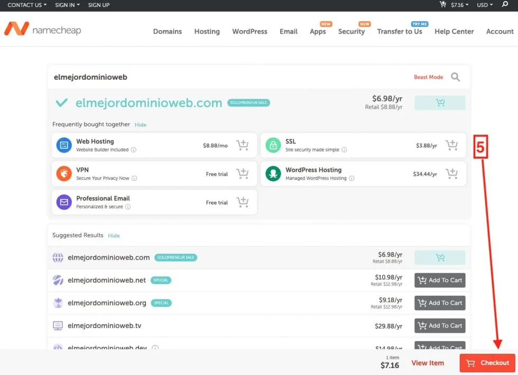The height and width of the screenshot is (375, 518).
Task: Add WordPress Hosting to cart
Action: click(451, 174)
